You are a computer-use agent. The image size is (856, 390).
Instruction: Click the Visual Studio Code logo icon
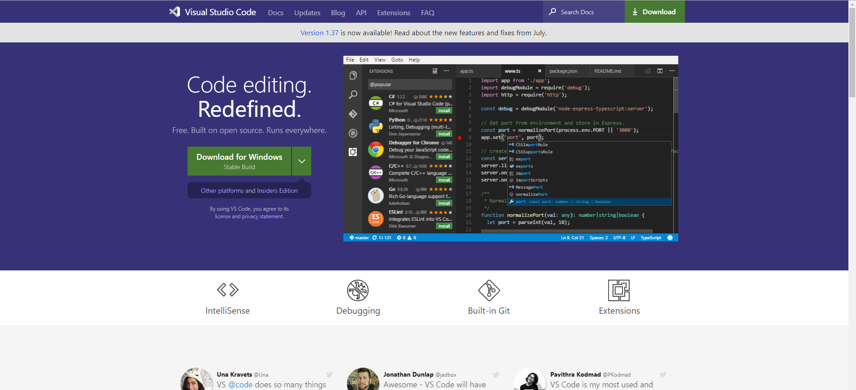[x=175, y=12]
